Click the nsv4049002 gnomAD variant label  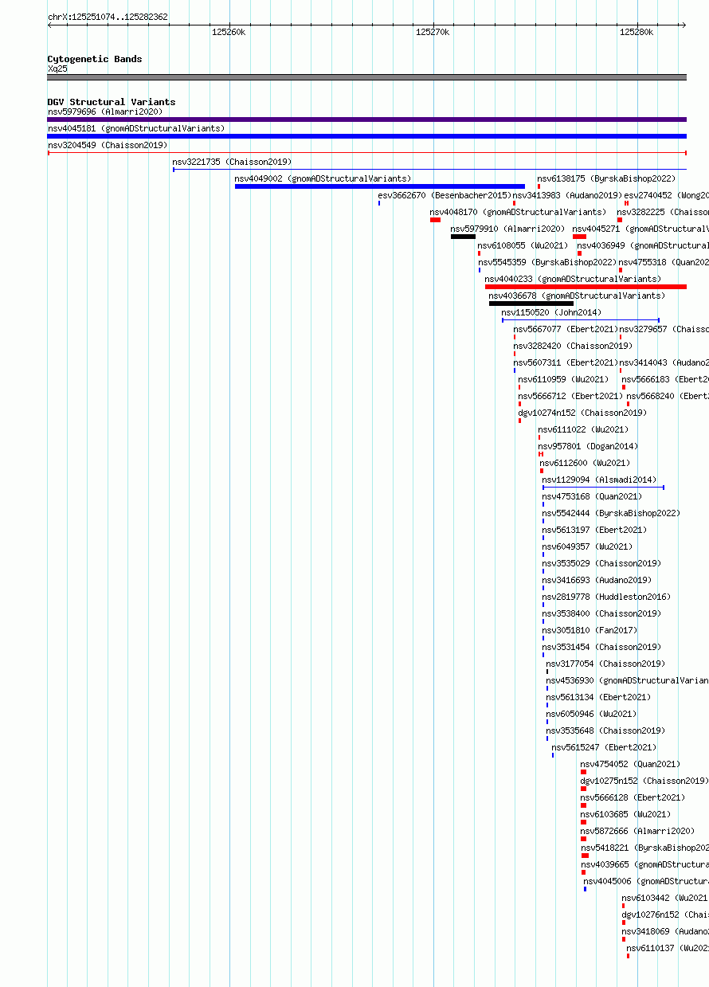[x=323, y=178]
